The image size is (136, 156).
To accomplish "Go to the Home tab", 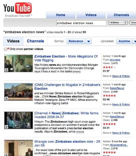I will (x=61, y=15).
